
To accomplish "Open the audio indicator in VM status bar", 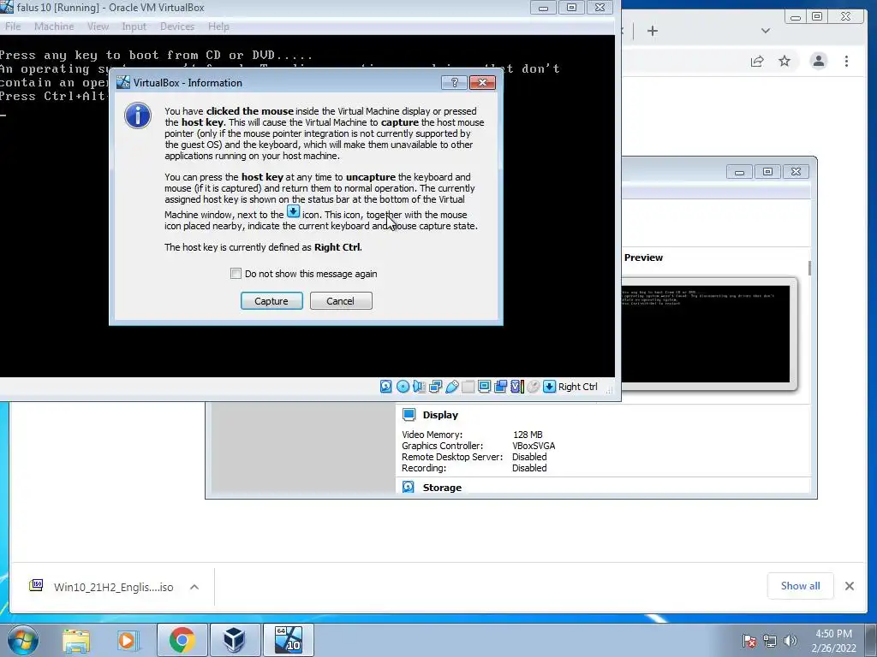I will pos(419,387).
